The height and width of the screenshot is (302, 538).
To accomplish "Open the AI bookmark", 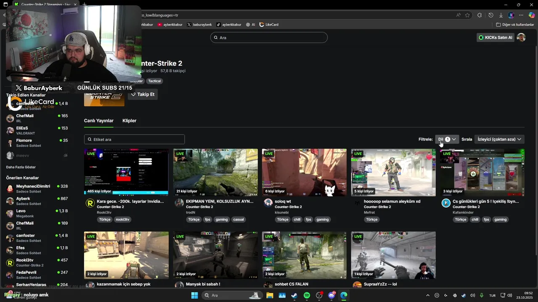I will (251, 24).
